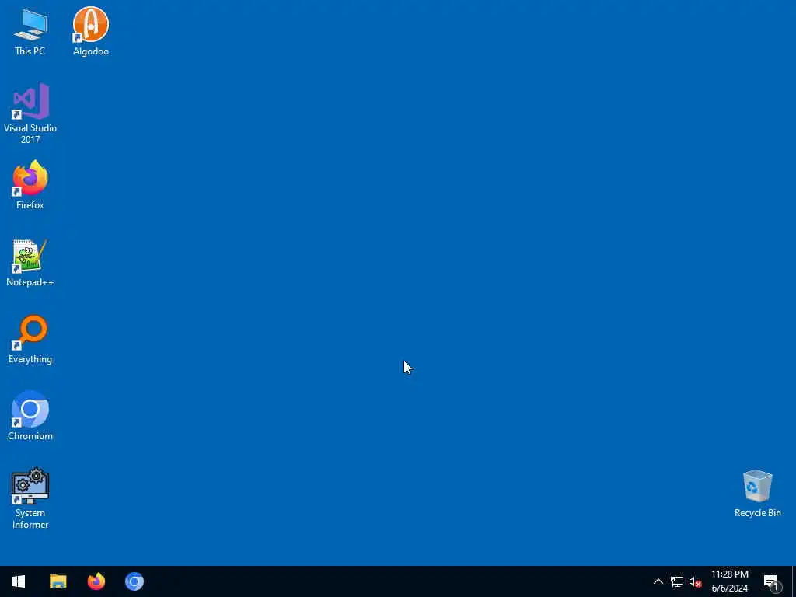Open File Explorer from the taskbar
Screen dimensions: 796x597
coord(58,581)
